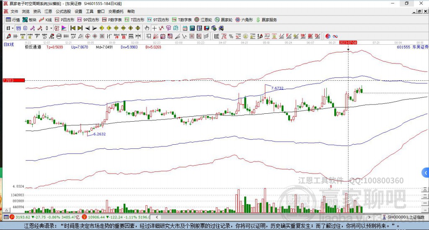Open the calendar date icon

185,28
